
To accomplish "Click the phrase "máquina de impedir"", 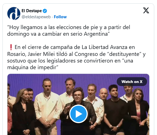I will pyautogui.click(x=32, y=67).
